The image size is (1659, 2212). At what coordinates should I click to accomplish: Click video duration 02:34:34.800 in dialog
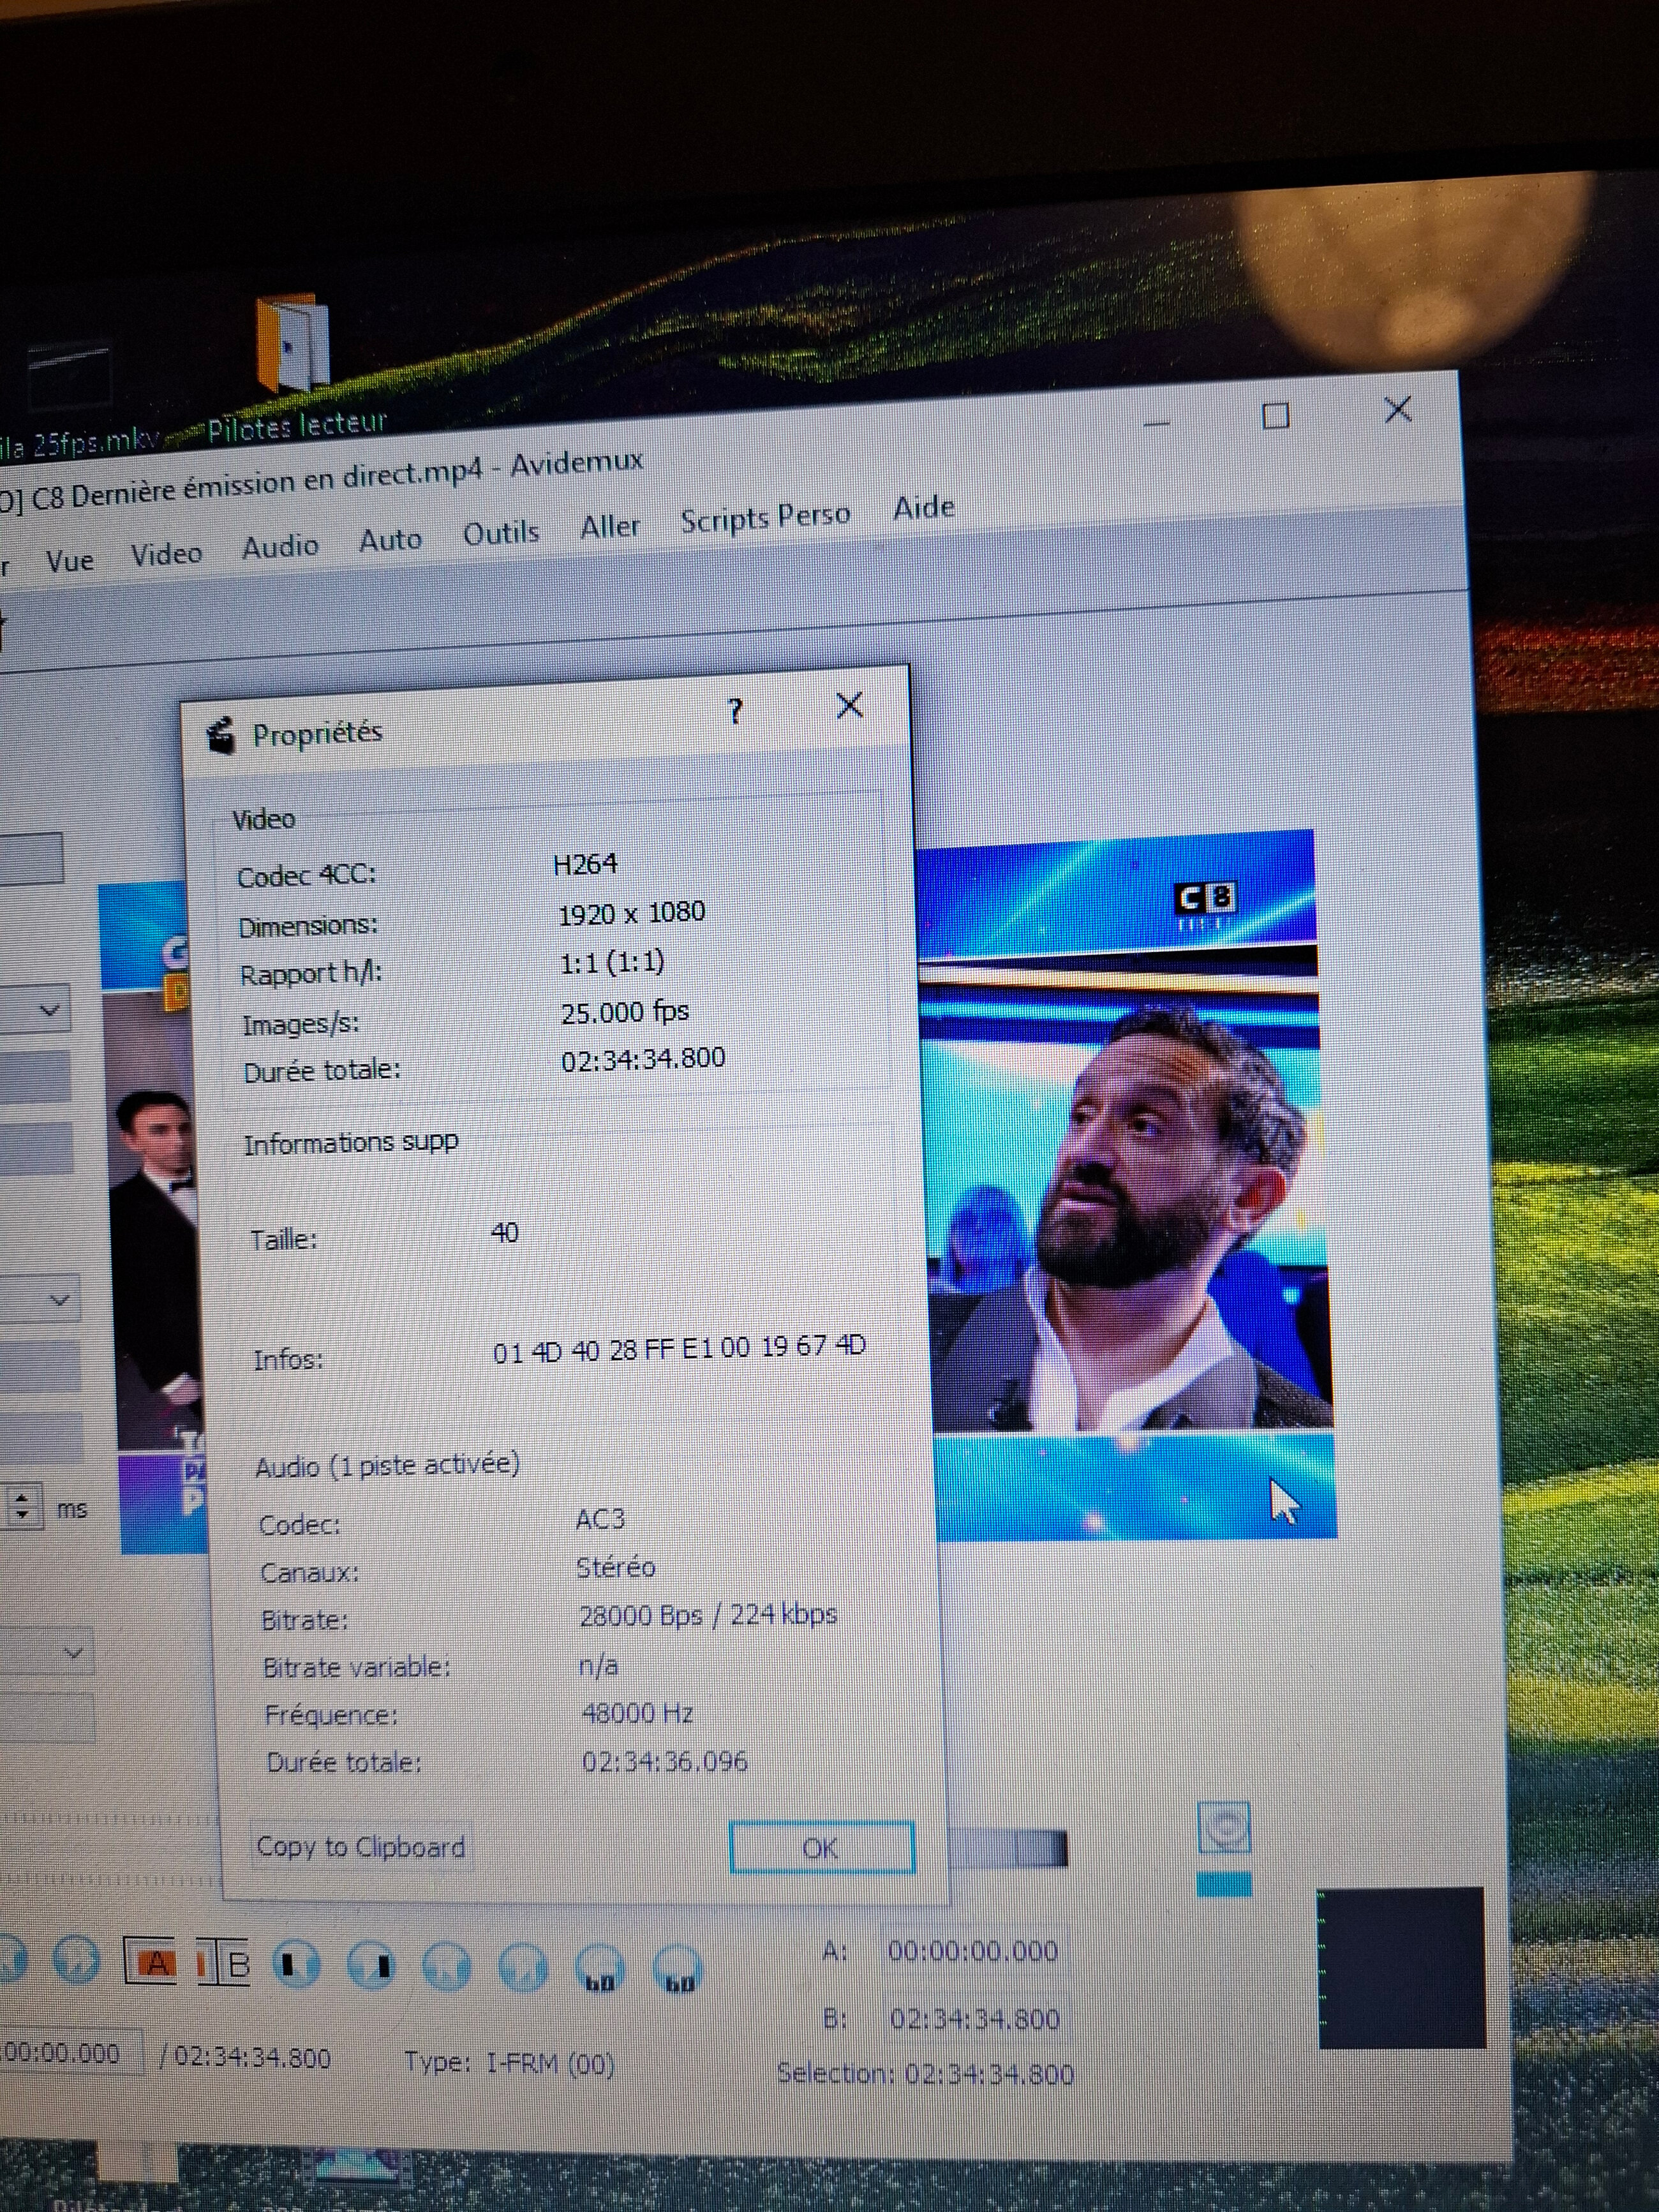(643, 1059)
